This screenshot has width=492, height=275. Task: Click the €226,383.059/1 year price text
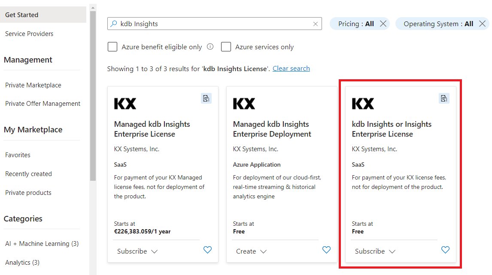pos(143,231)
